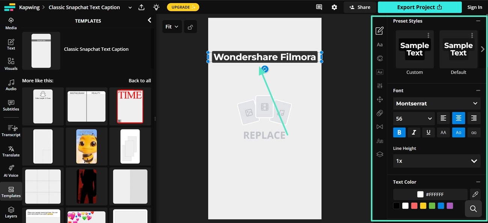Open the AI Voice panel
Image resolution: width=488 pixels, height=223 pixels.
click(11, 172)
